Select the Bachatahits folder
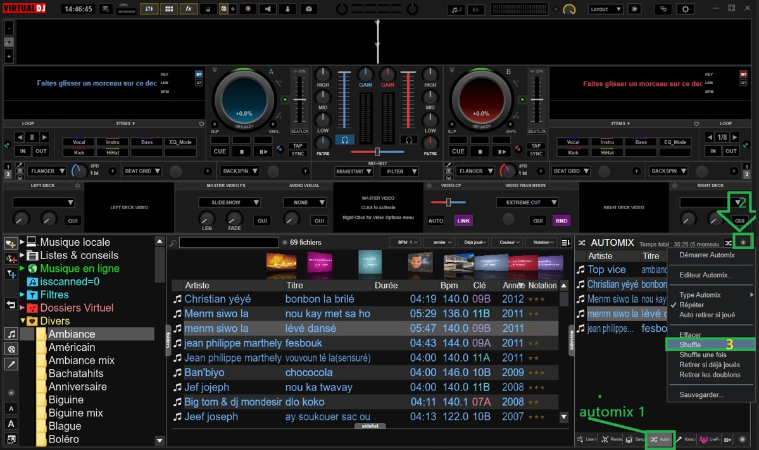 pyautogui.click(x=76, y=373)
